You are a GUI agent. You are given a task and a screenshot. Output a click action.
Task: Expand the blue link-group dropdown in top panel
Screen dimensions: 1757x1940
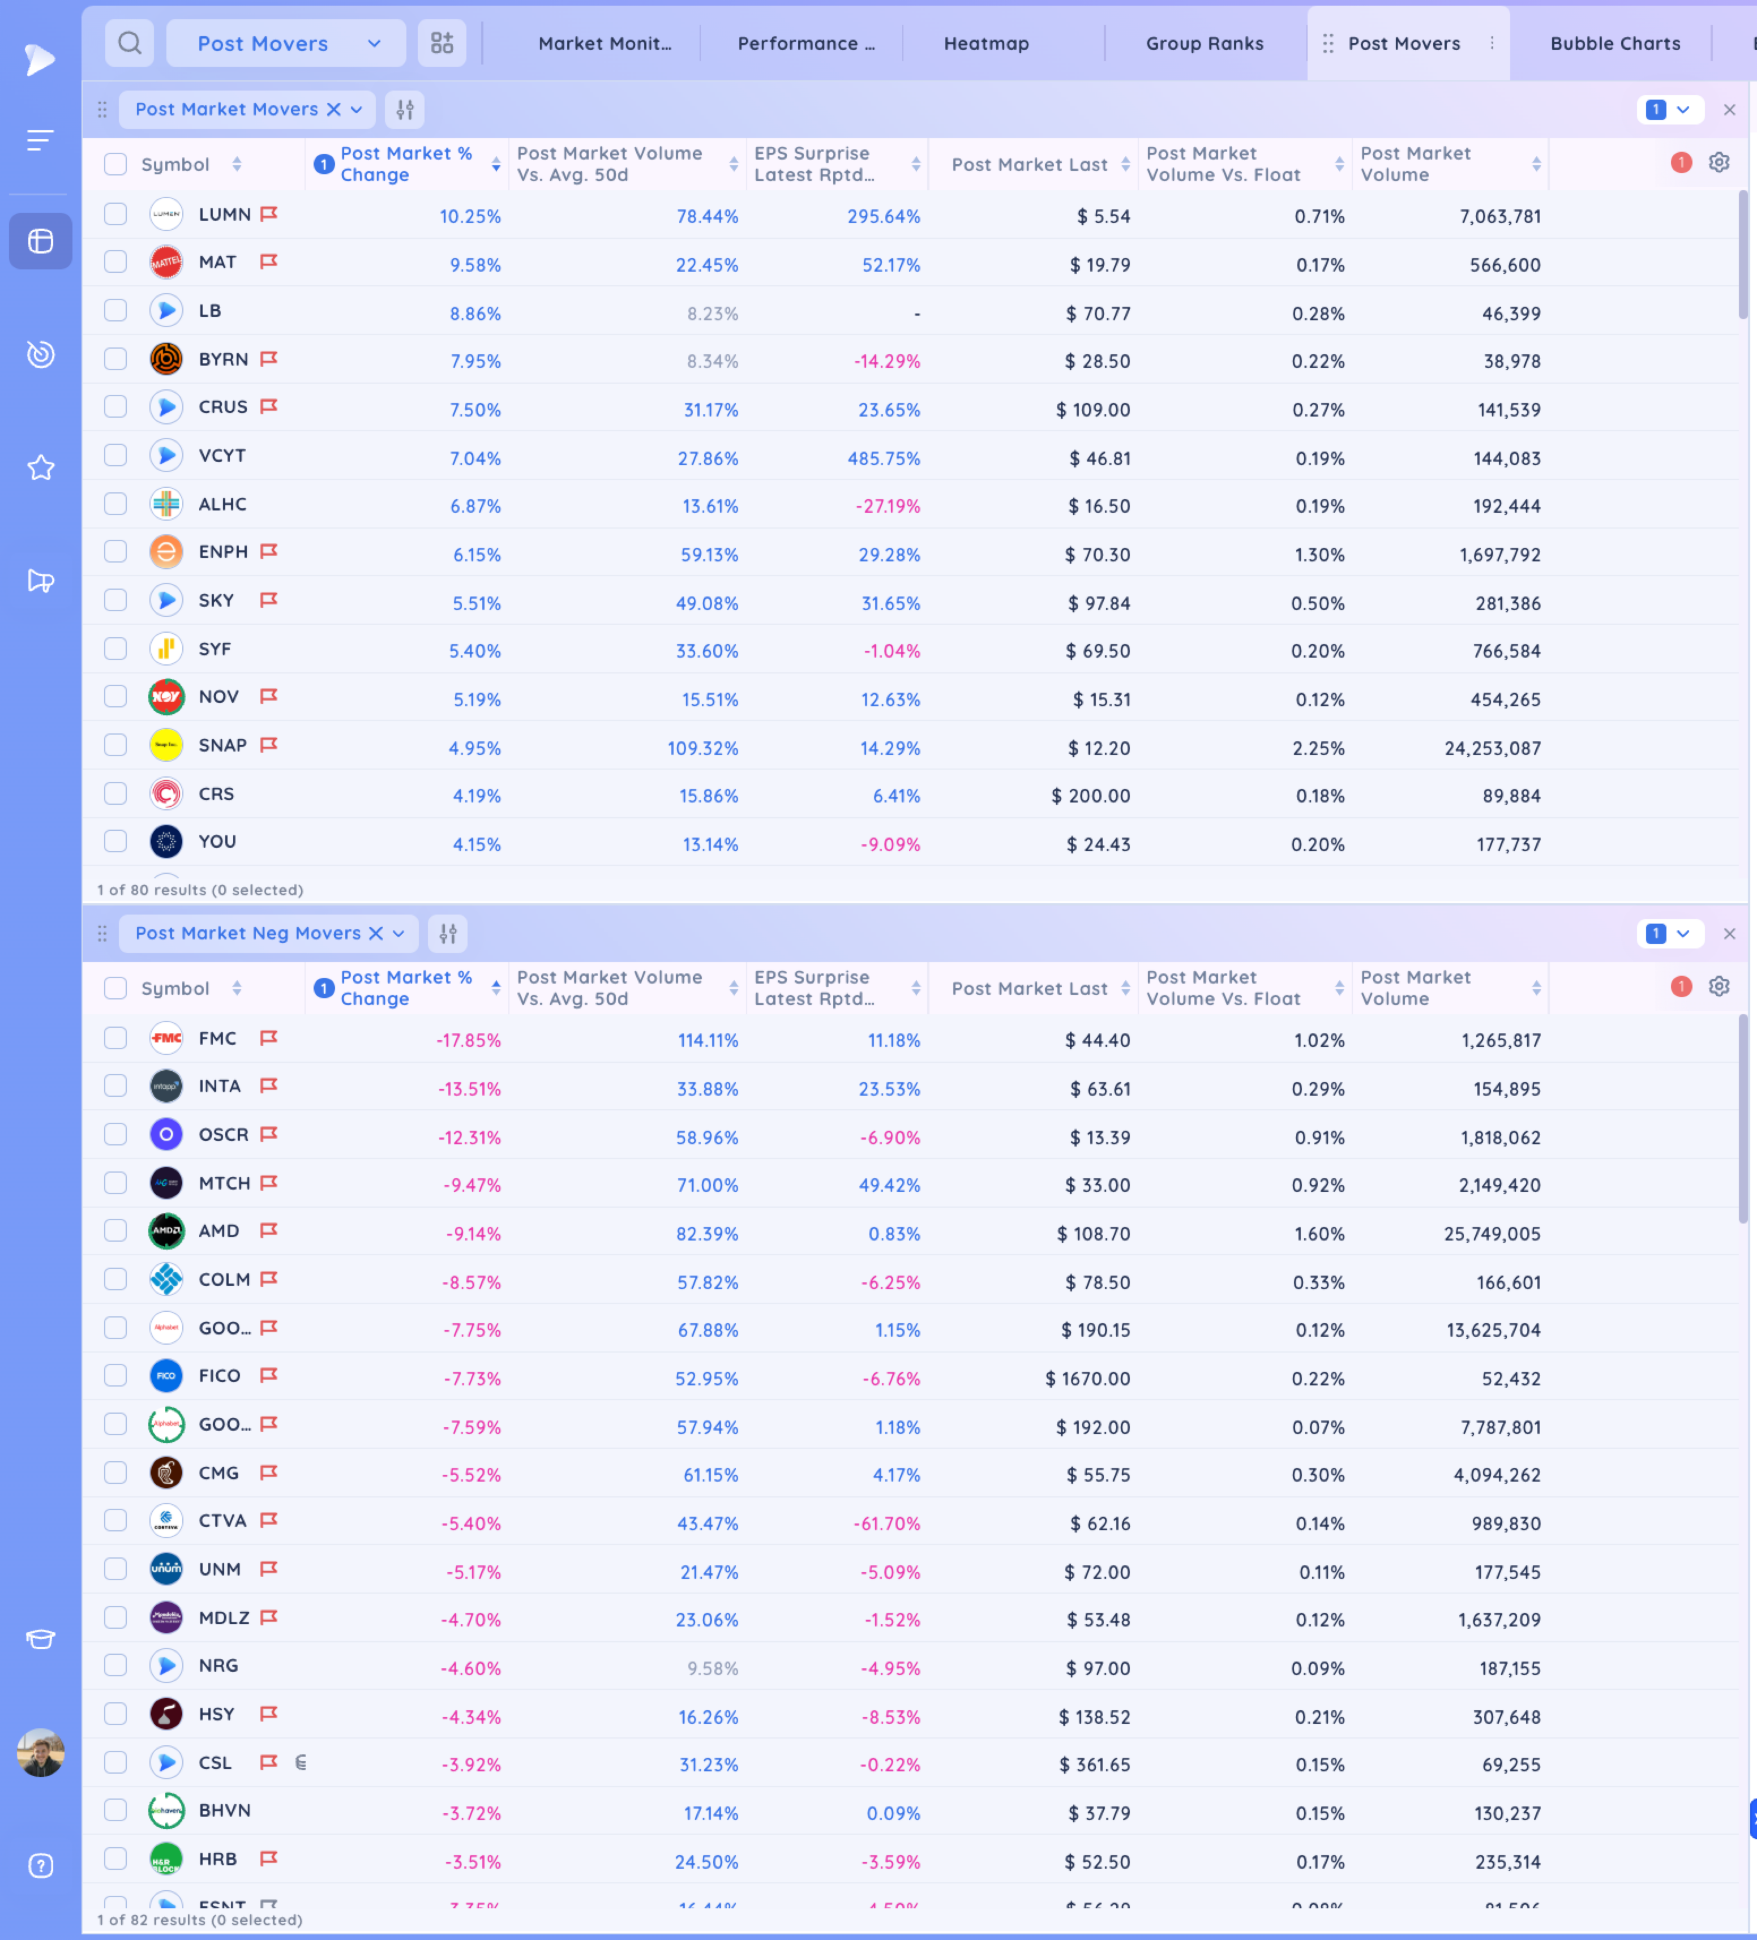[1682, 110]
